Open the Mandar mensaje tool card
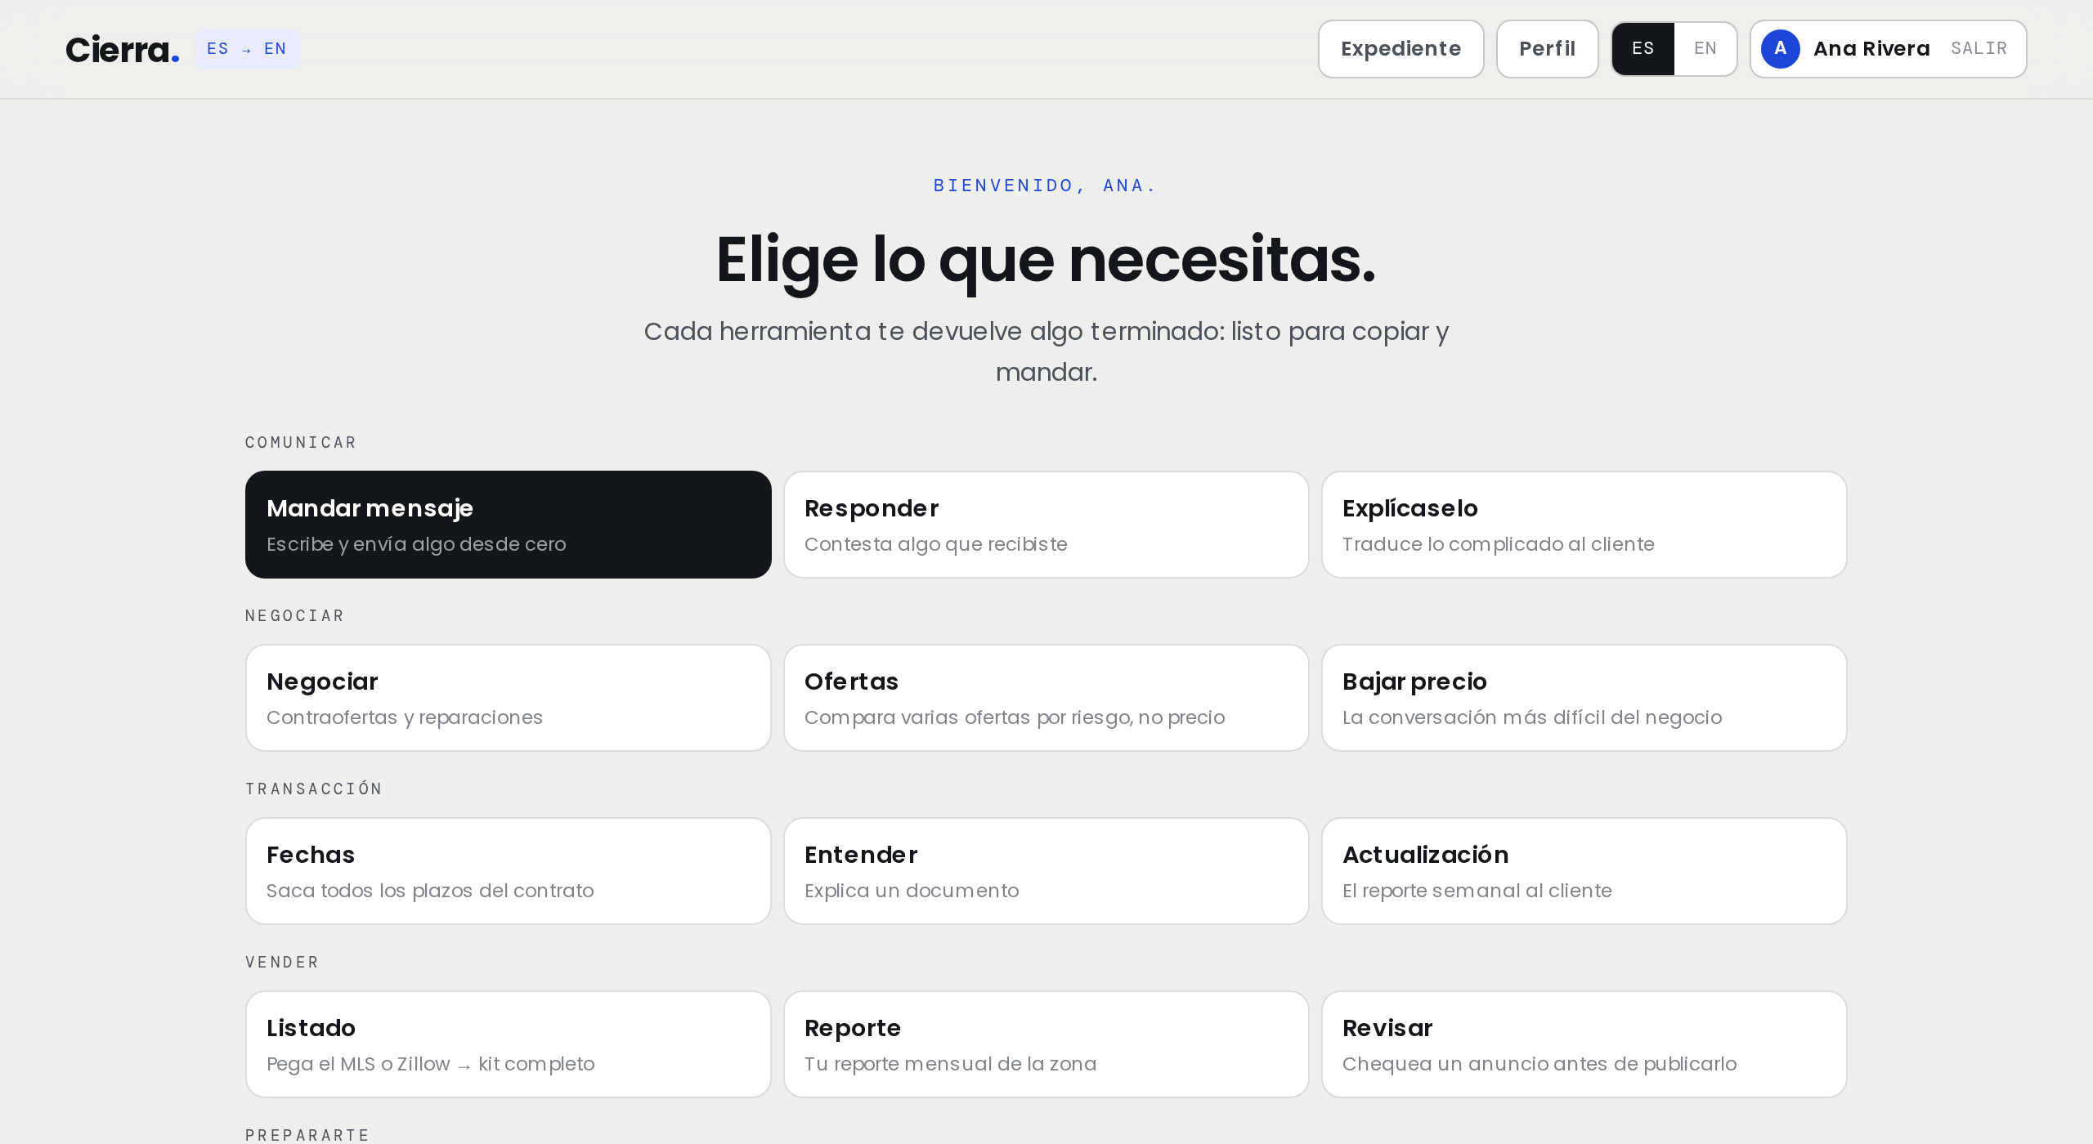Screen dimensions: 2093x1144 pos(509,525)
